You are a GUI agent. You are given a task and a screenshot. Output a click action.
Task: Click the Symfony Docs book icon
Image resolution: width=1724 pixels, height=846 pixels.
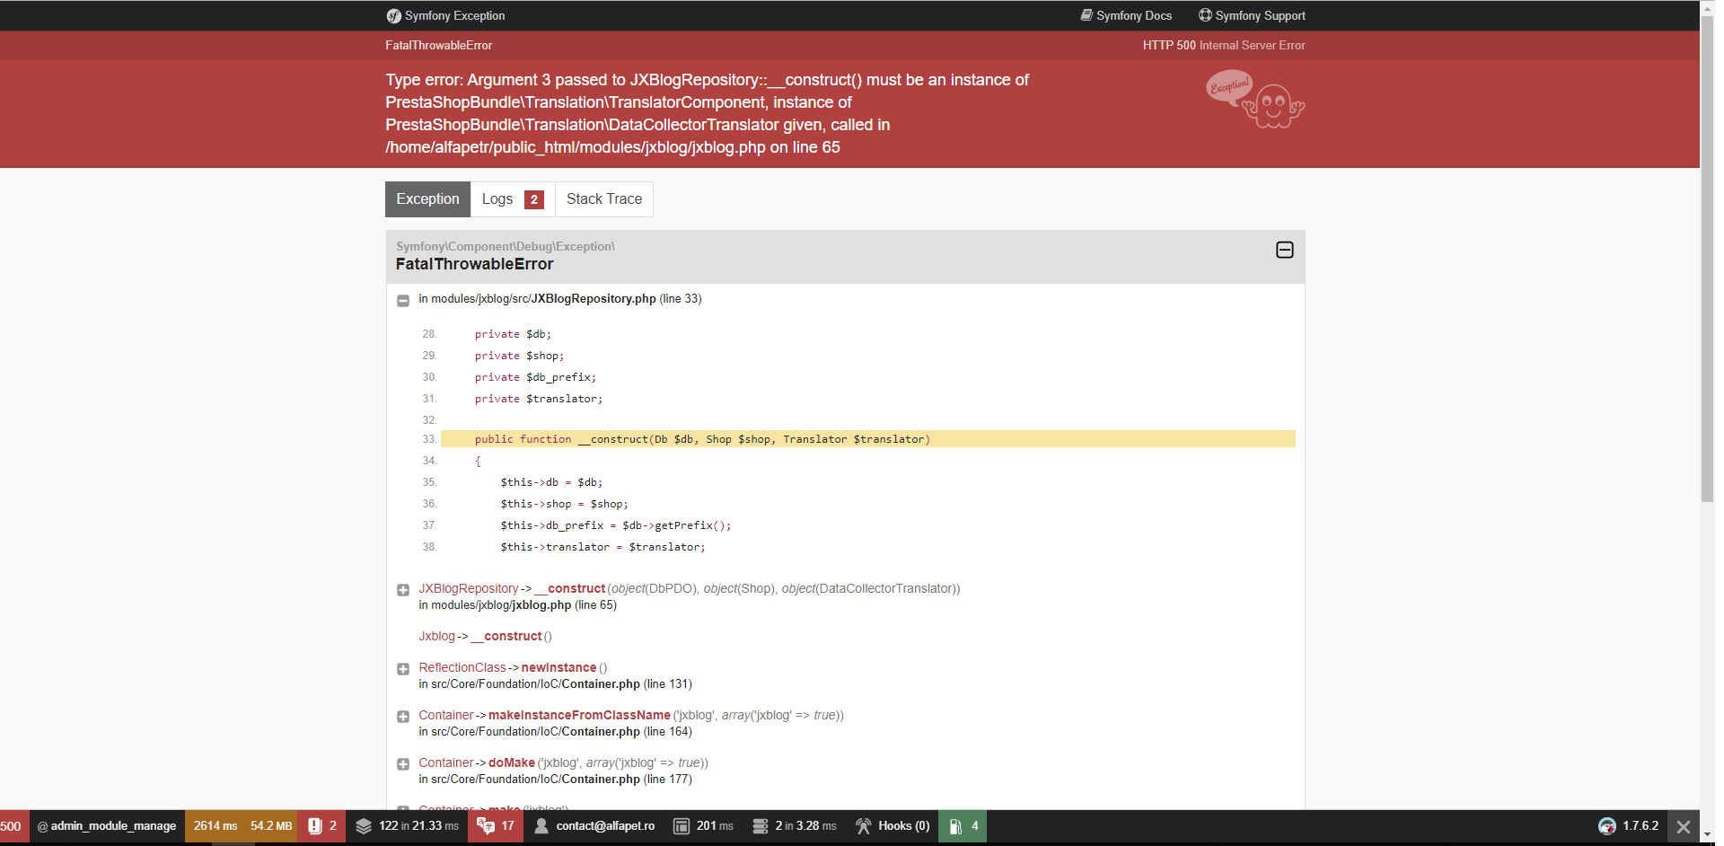(1086, 15)
